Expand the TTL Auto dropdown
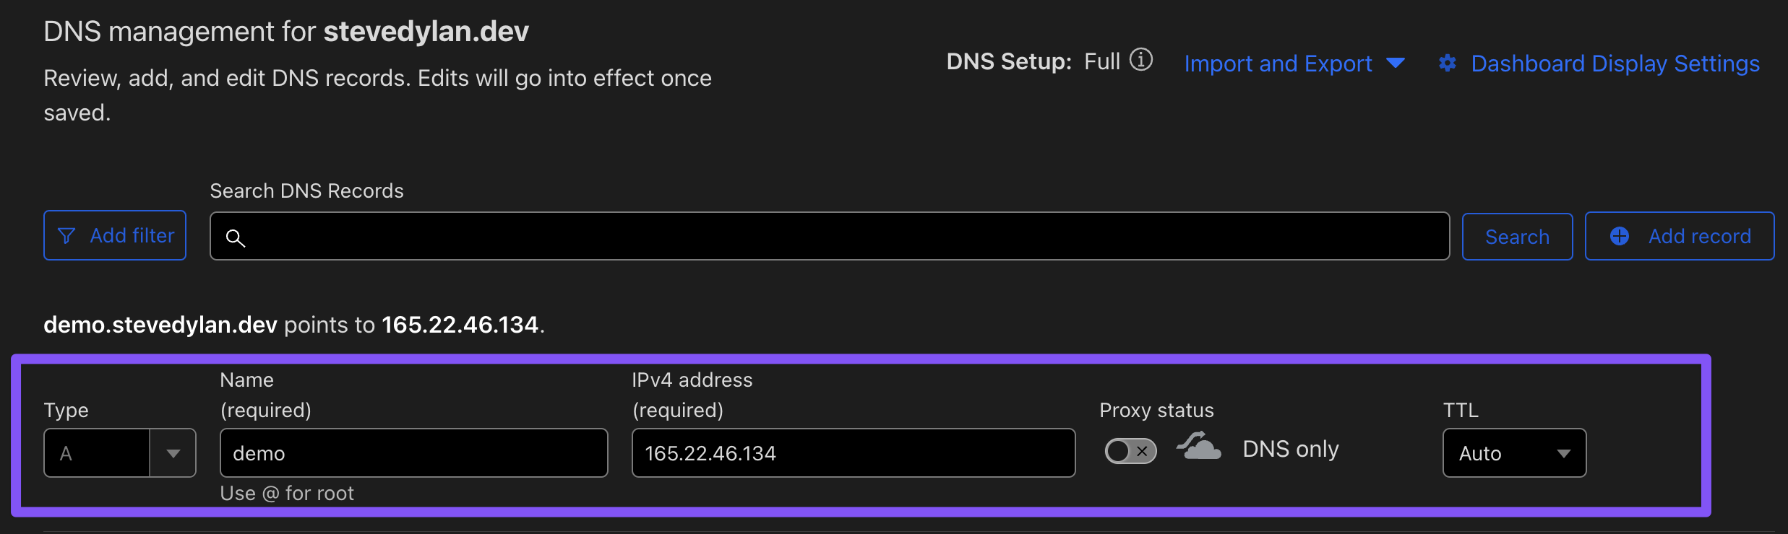This screenshot has height=534, width=1788. pos(1514,453)
